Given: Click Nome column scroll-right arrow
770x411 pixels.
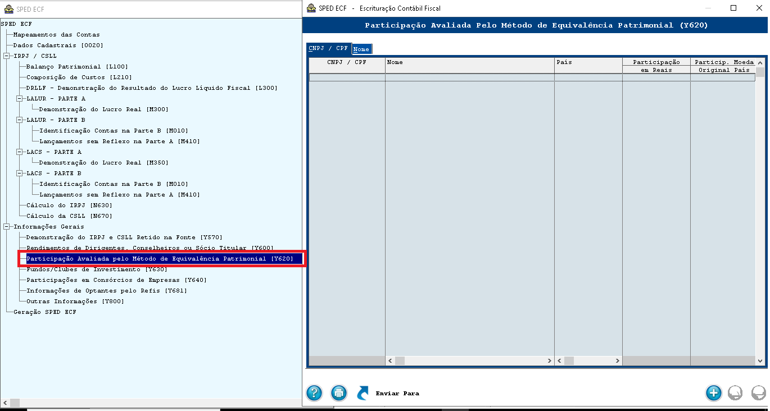Looking at the screenshot, I should [x=550, y=361].
